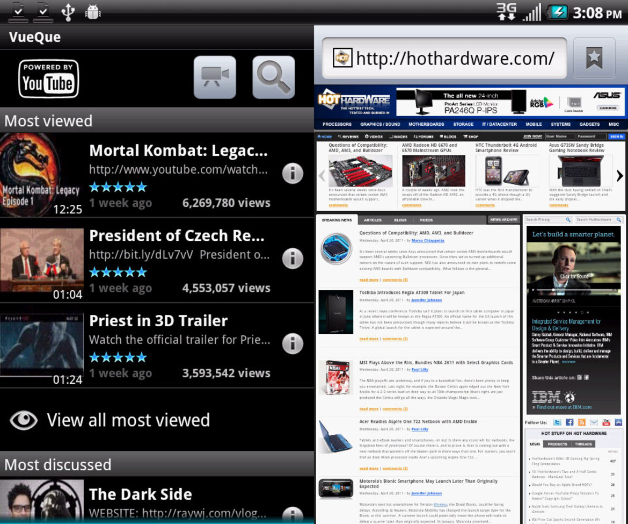The width and height of the screenshot is (628, 524).
Task: Open VueQue search with magnifier icon
Action: (274, 77)
